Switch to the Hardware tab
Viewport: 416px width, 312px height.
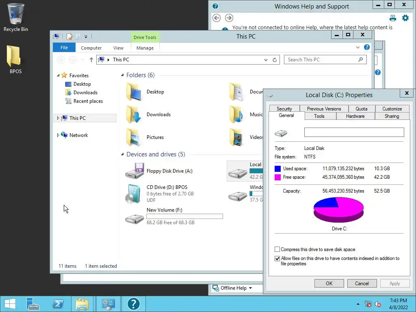click(355, 116)
